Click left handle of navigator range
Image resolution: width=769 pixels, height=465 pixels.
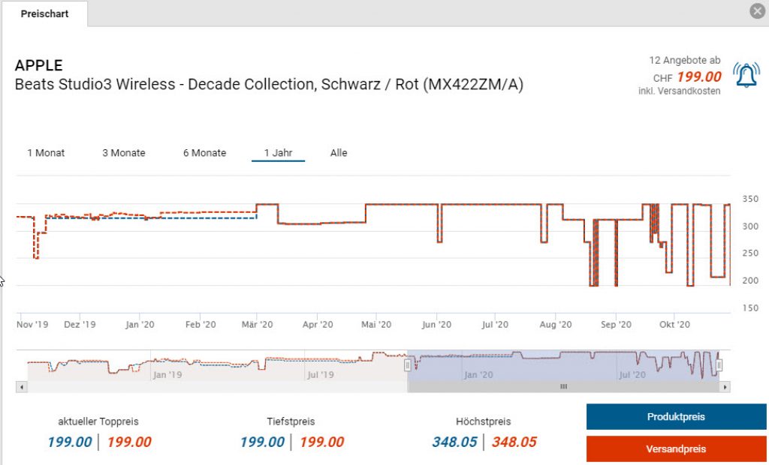pyautogui.click(x=408, y=365)
